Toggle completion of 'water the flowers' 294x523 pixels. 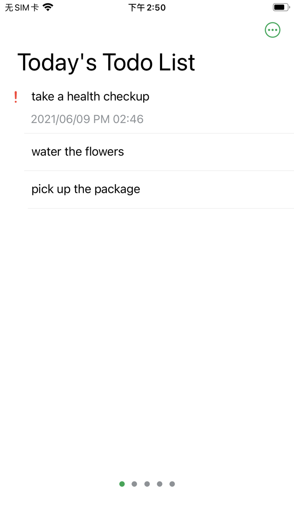pyautogui.click(x=78, y=152)
